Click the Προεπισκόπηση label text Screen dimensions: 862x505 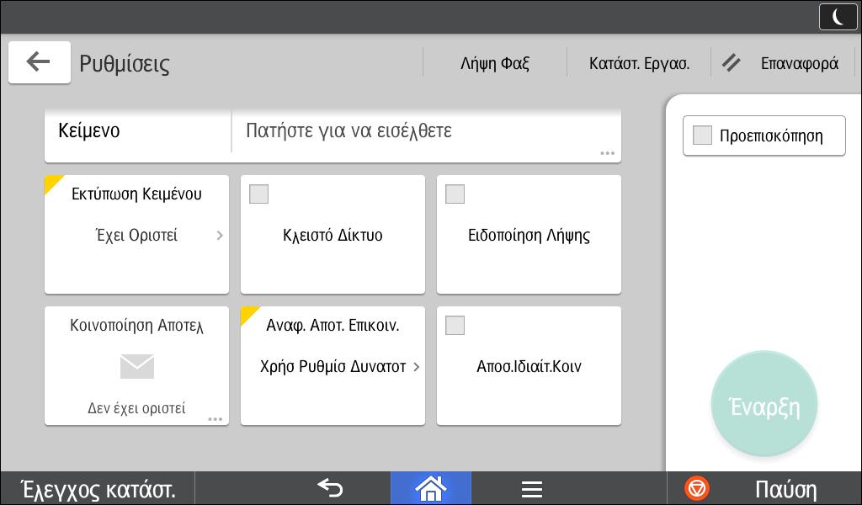(x=771, y=136)
